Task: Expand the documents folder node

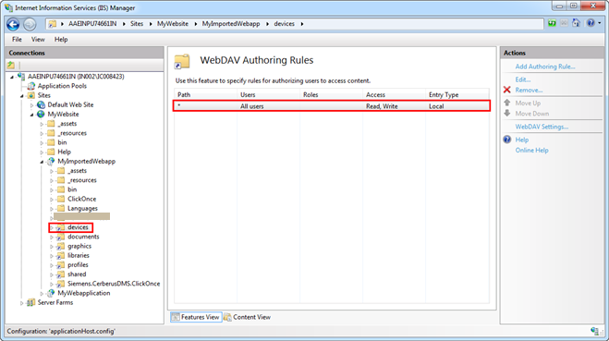Action: coord(52,237)
